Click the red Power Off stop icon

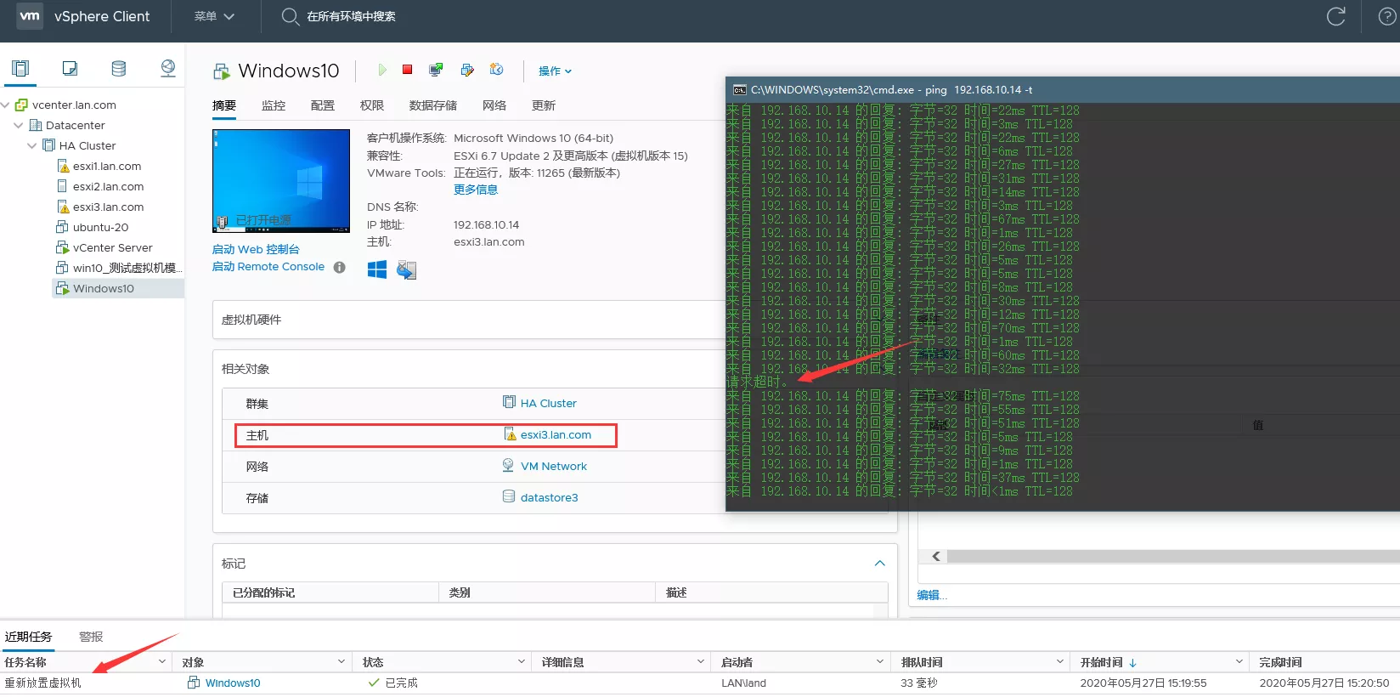[x=408, y=70]
